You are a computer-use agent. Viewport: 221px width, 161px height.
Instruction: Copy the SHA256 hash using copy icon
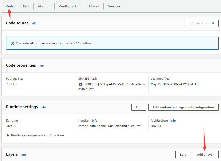[81, 84]
